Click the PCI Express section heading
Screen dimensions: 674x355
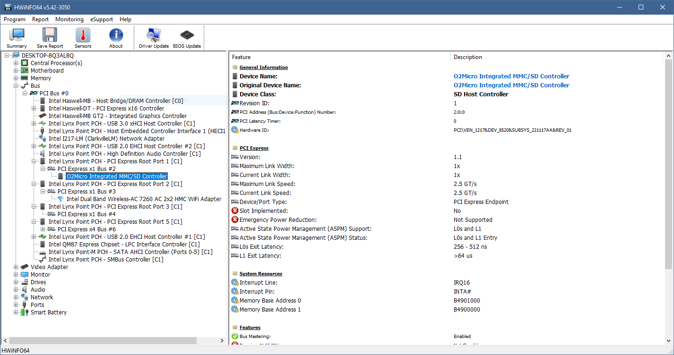click(x=254, y=148)
